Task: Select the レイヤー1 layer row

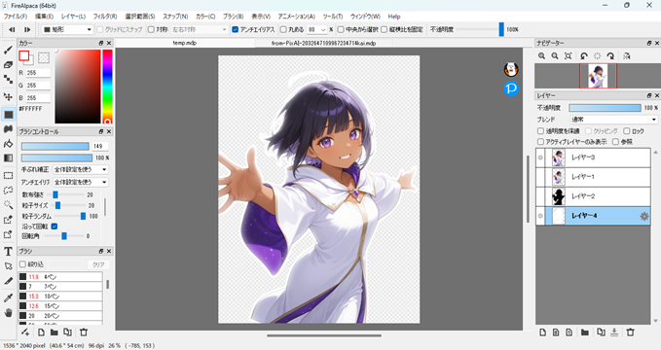Action: [593, 177]
